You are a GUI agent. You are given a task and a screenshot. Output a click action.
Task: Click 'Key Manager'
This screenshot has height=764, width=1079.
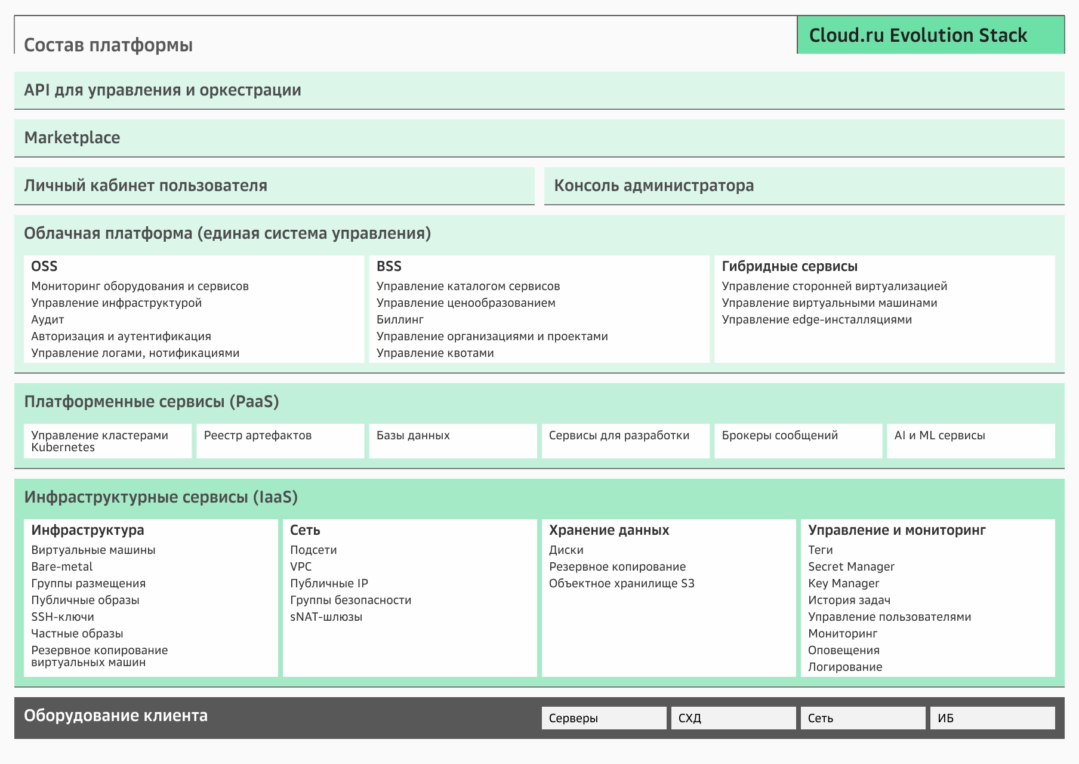[843, 584]
